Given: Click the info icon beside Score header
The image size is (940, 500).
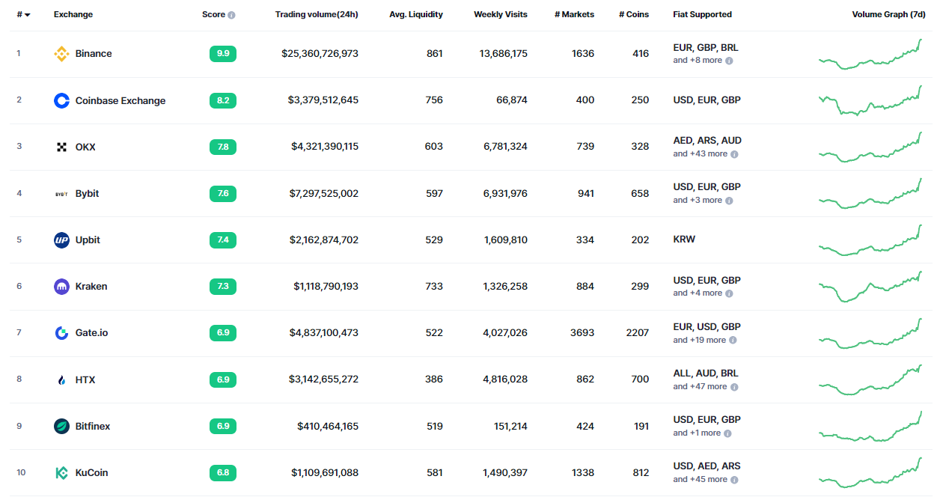Looking at the screenshot, I should coord(231,15).
